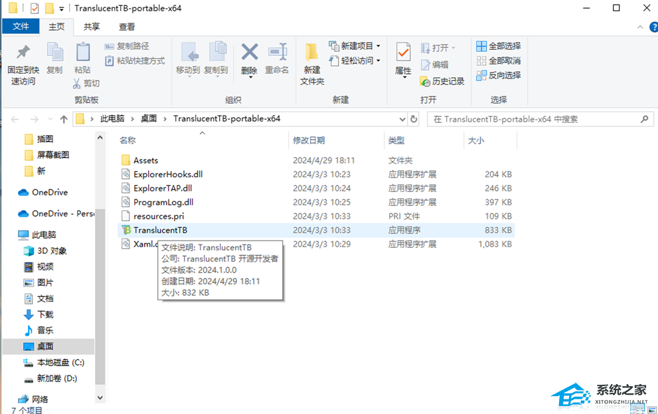Open the File tab
The height and width of the screenshot is (414, 658).
(21, 27)
